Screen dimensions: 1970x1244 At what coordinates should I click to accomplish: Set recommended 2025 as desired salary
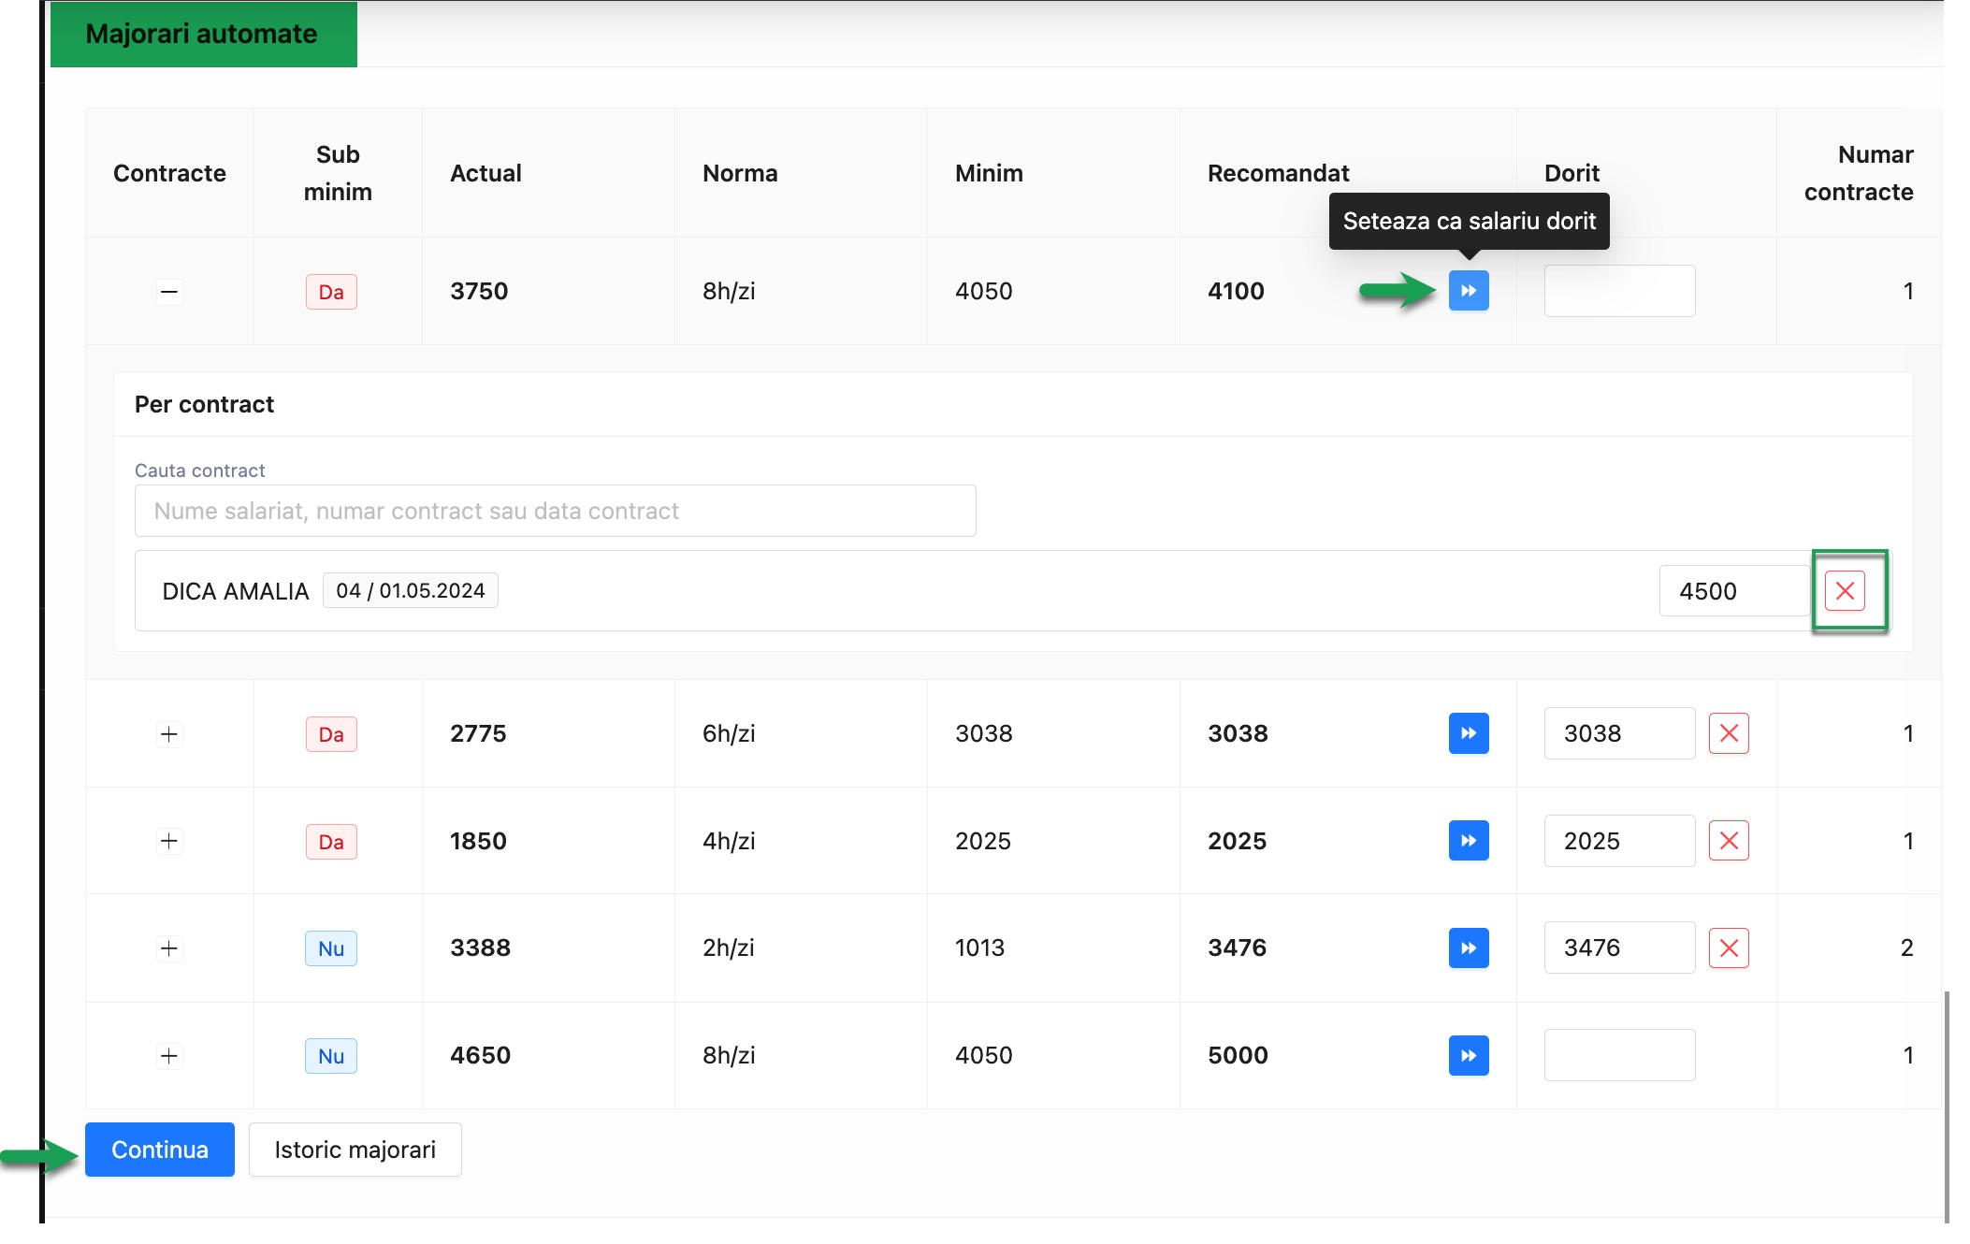1469,841
